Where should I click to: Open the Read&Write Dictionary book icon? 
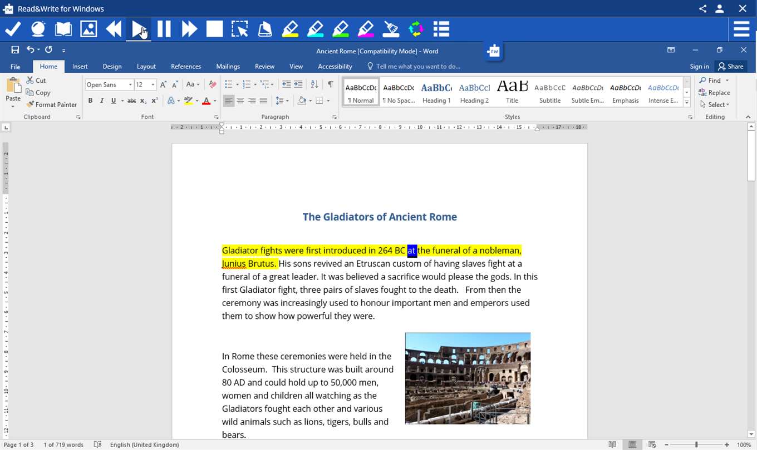[63, 29]
